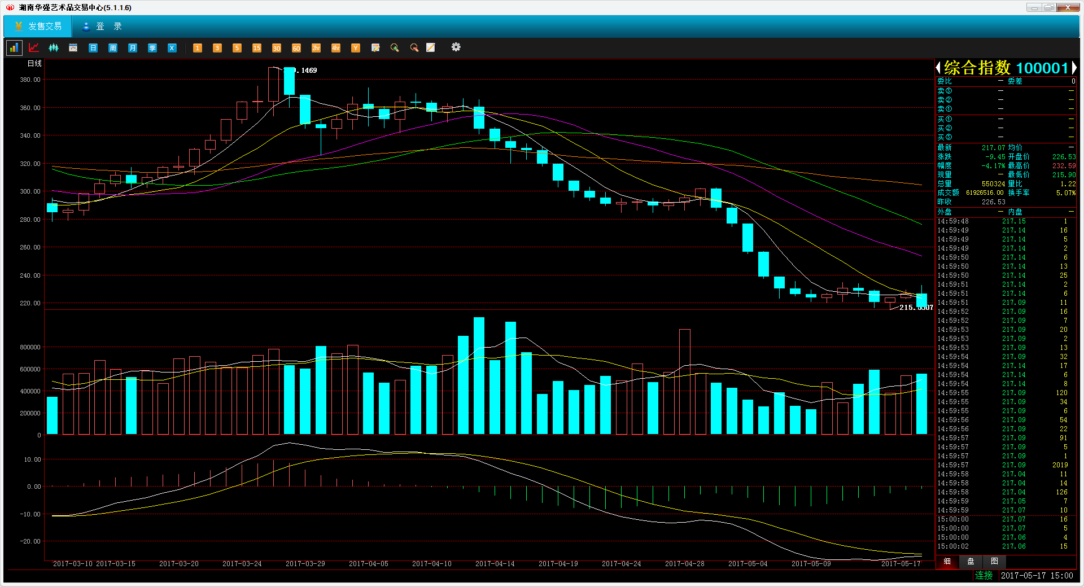Click the 外盘 label
Screen dimensions: 1084x587
[x=945, y=212]
